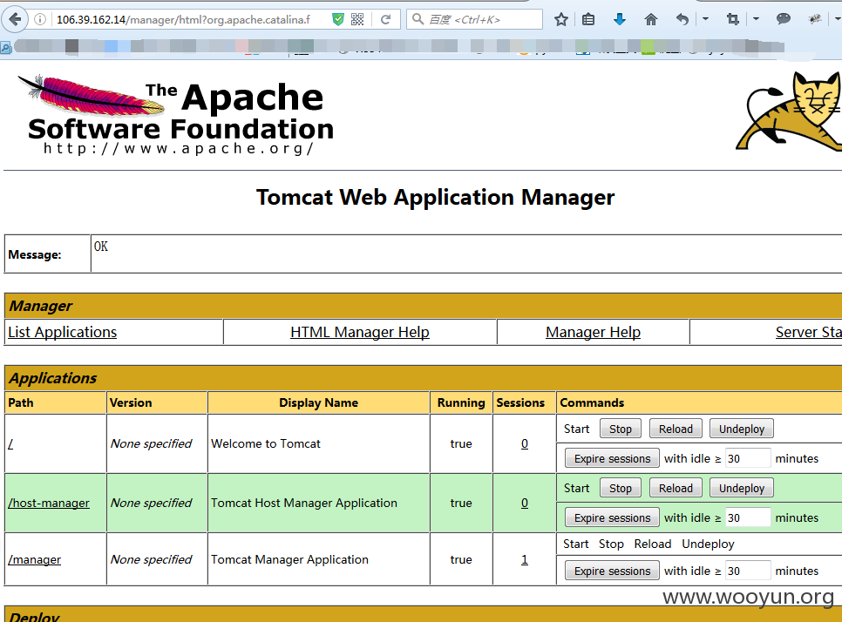Expire sessions for the root application
The height and width of the screenshot is (622, 842).
click(x=612, y=458)
